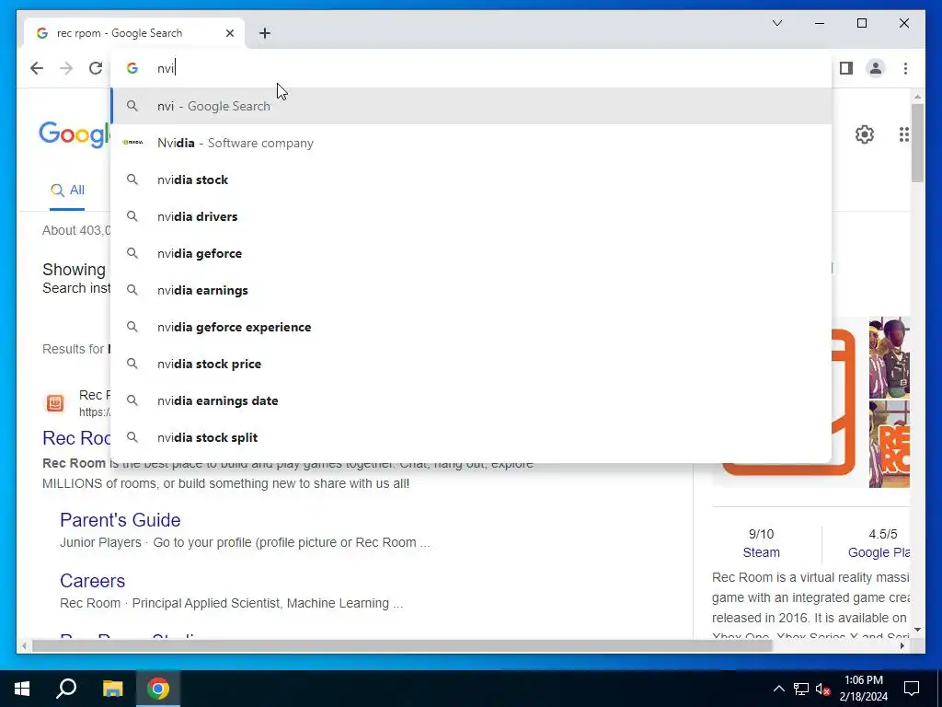The width and height of the screenshot is (942, 707).
Task: Open Chrome's three-dot menu
Action: click(x=905, y=68)
